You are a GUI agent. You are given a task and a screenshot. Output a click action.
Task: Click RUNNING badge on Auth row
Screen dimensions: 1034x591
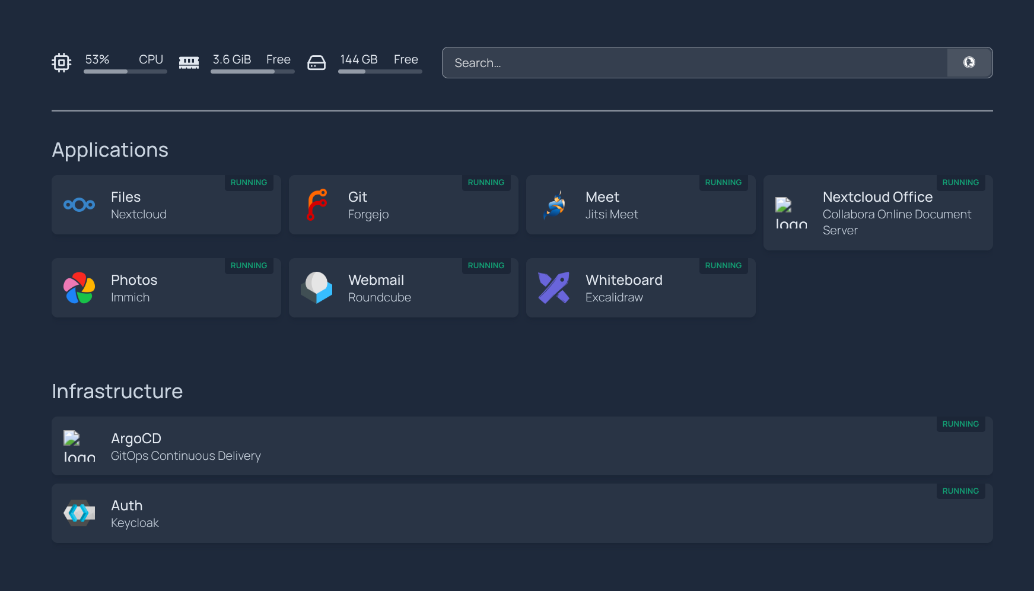click(x=960, y=491)
